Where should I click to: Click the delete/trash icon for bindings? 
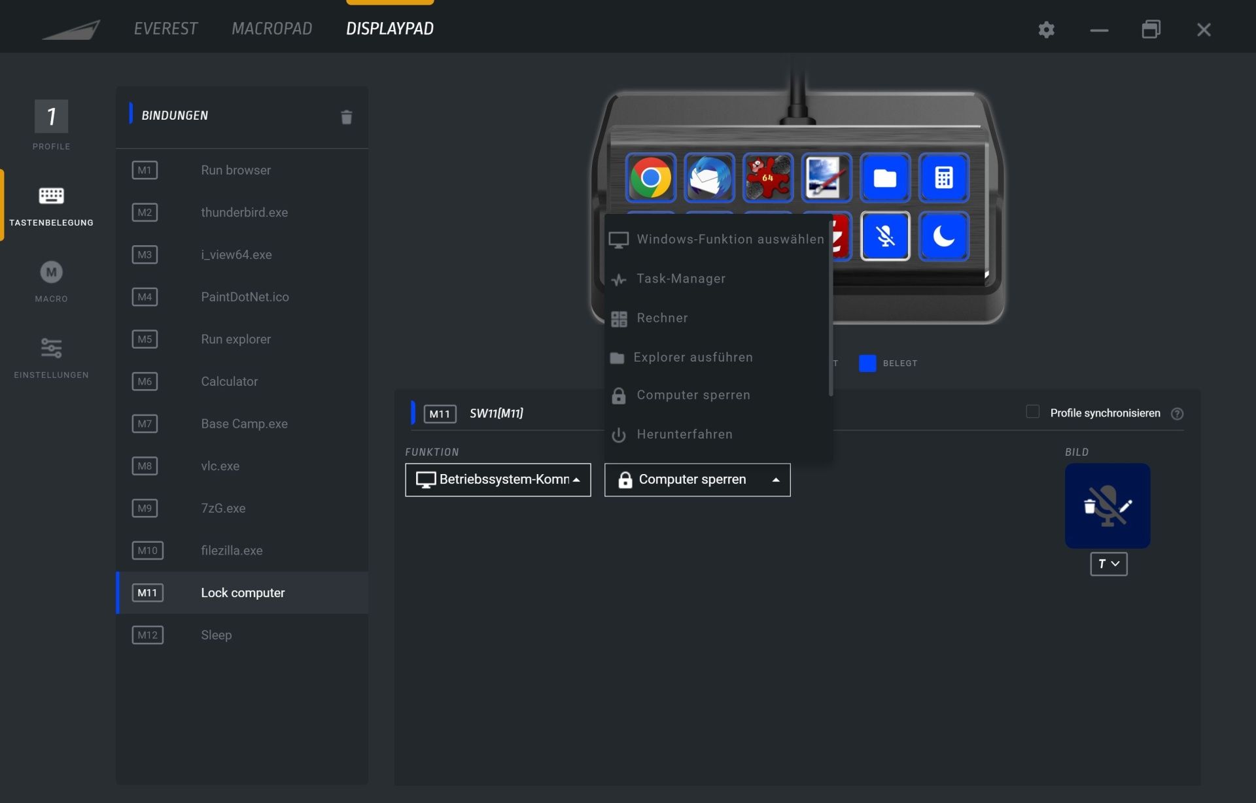(346, 117)
